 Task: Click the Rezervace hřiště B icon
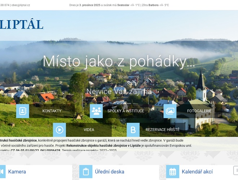[133, 130]
